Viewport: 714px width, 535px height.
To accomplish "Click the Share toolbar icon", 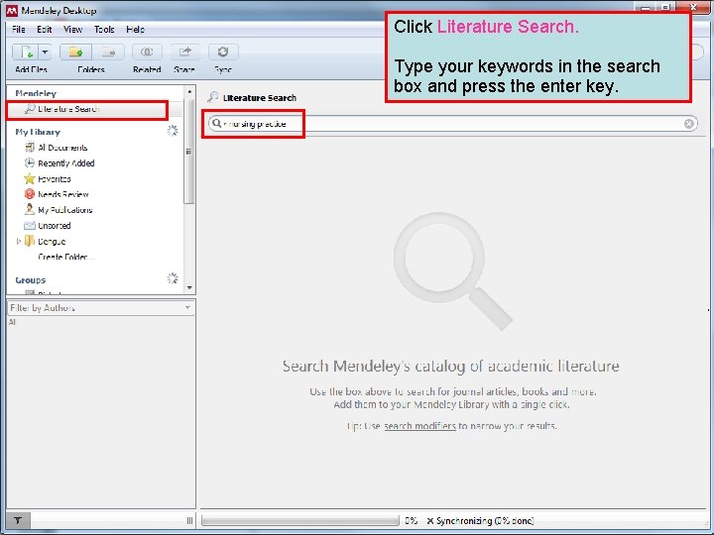I will [x=184, y=53].
